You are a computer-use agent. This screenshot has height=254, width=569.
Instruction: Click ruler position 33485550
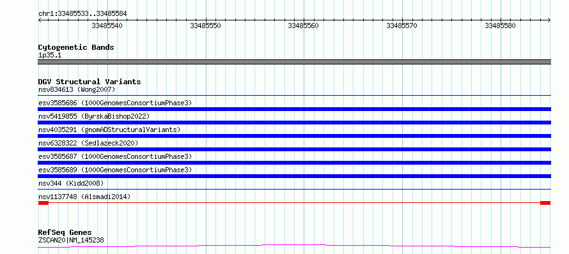click(206, 26)
